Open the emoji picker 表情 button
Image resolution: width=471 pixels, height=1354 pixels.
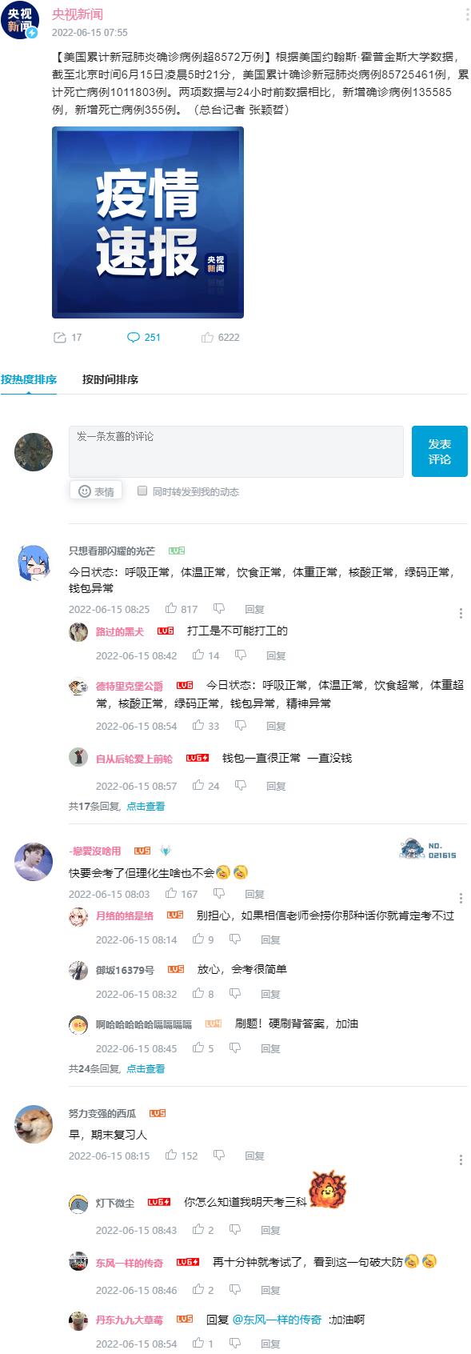pos(96,491)
